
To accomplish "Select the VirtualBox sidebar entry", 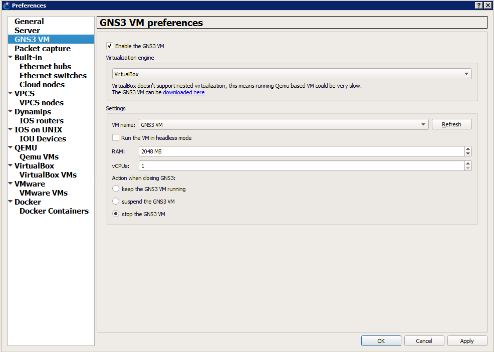I will coord(34,165).
